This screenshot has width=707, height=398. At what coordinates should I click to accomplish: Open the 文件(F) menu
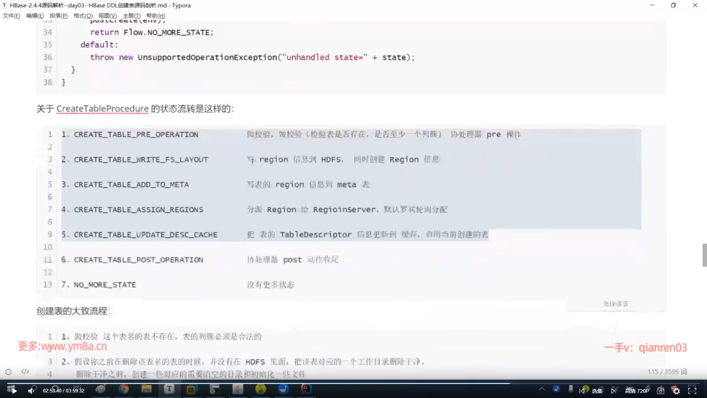[11, 16]
